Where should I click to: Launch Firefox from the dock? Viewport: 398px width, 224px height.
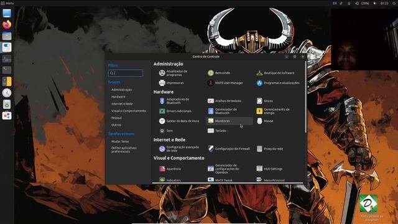(x=7, y=25)
